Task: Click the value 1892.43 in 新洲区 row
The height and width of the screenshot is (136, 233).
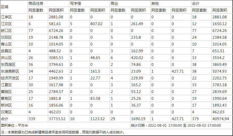Action: 219,105
